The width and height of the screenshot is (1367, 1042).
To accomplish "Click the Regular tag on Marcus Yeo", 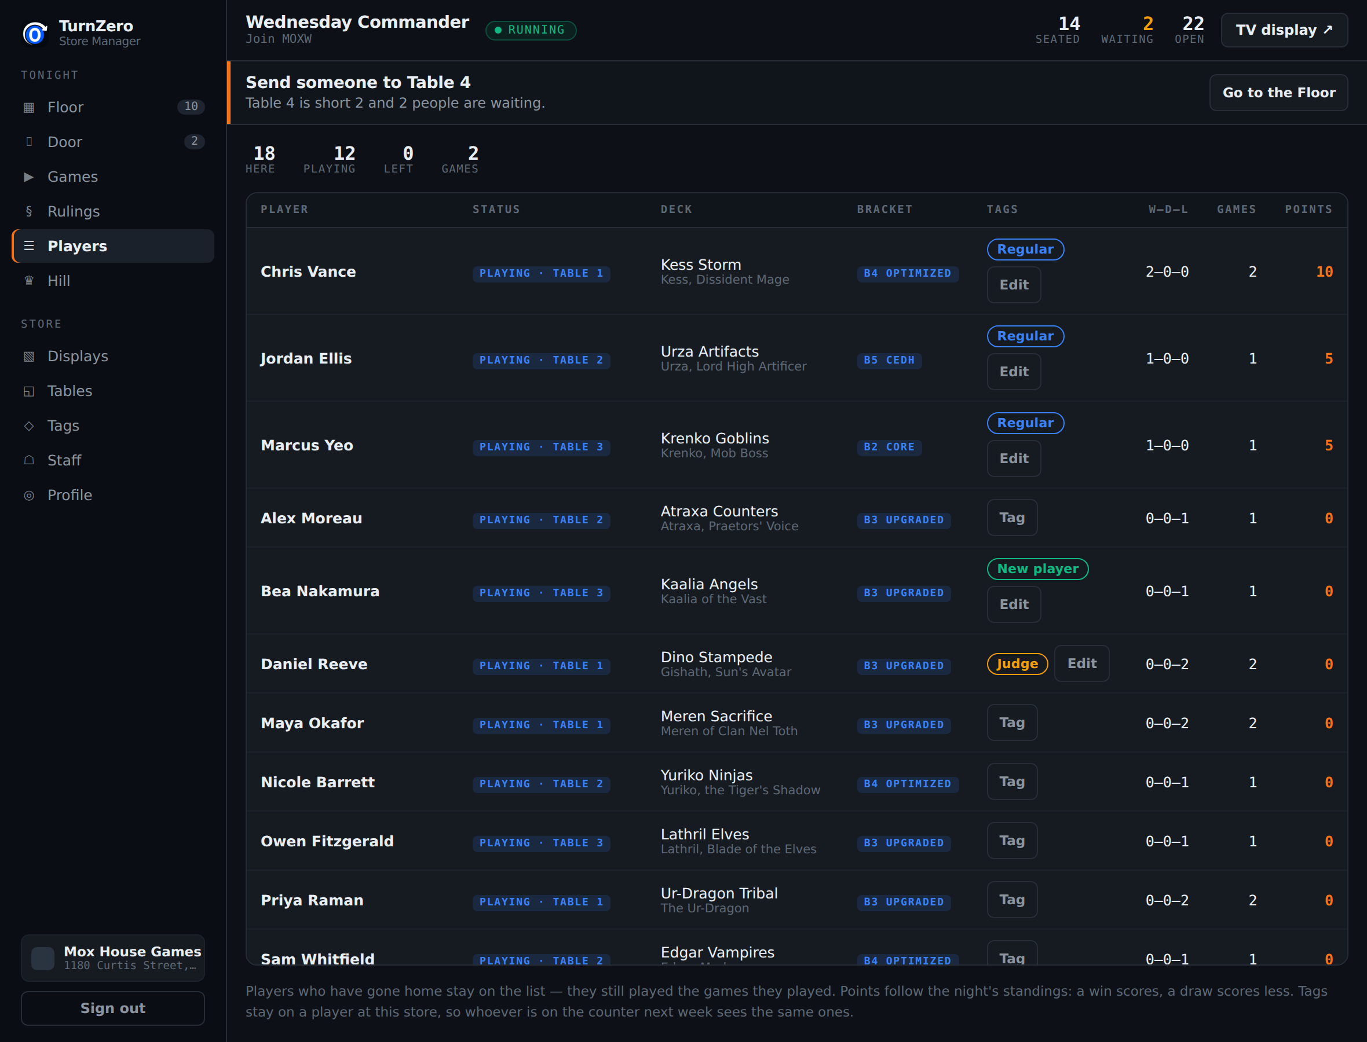I will tap(1025, 423).
